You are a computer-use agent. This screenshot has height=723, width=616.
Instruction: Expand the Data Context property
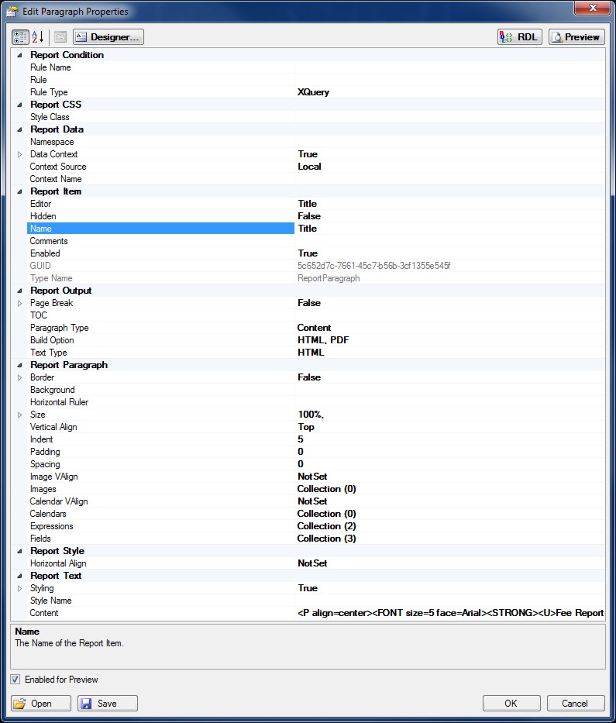(19, 154)
